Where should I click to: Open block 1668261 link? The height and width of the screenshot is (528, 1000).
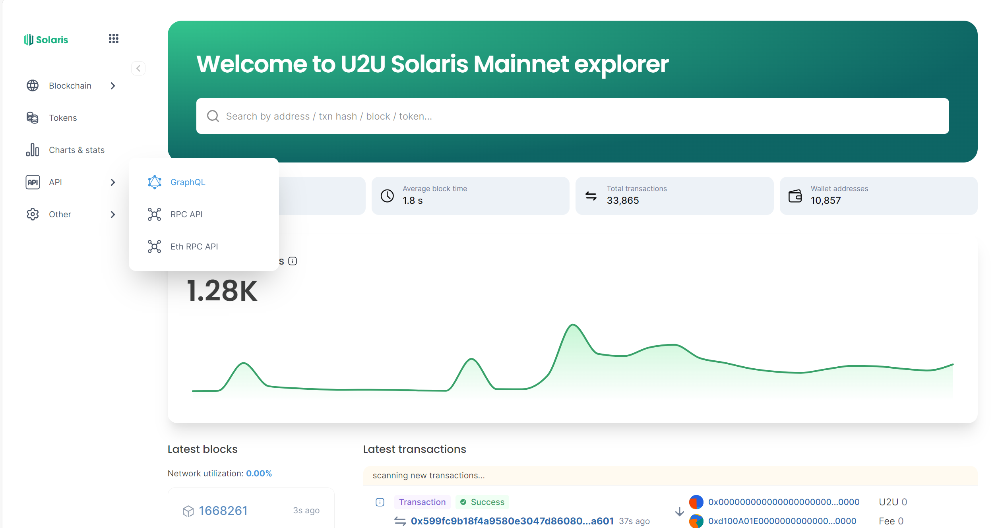pyautogui.click(x=223, y=511)
